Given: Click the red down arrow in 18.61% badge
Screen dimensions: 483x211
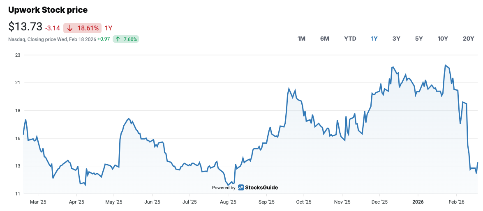Looking at the screenshot, I should pos(70,28).
